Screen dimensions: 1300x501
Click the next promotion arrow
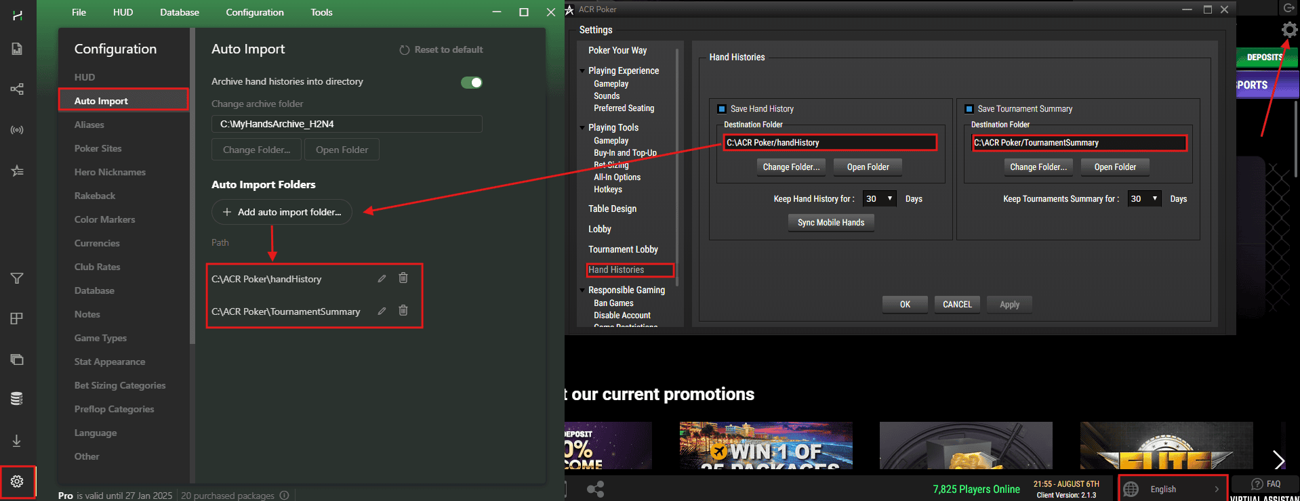(x=1278, y=460)
